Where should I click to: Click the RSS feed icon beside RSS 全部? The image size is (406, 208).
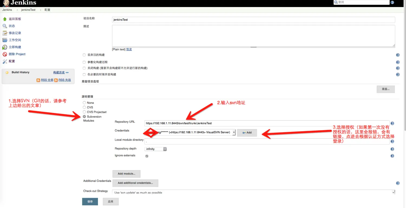click(x=38, y=80)
